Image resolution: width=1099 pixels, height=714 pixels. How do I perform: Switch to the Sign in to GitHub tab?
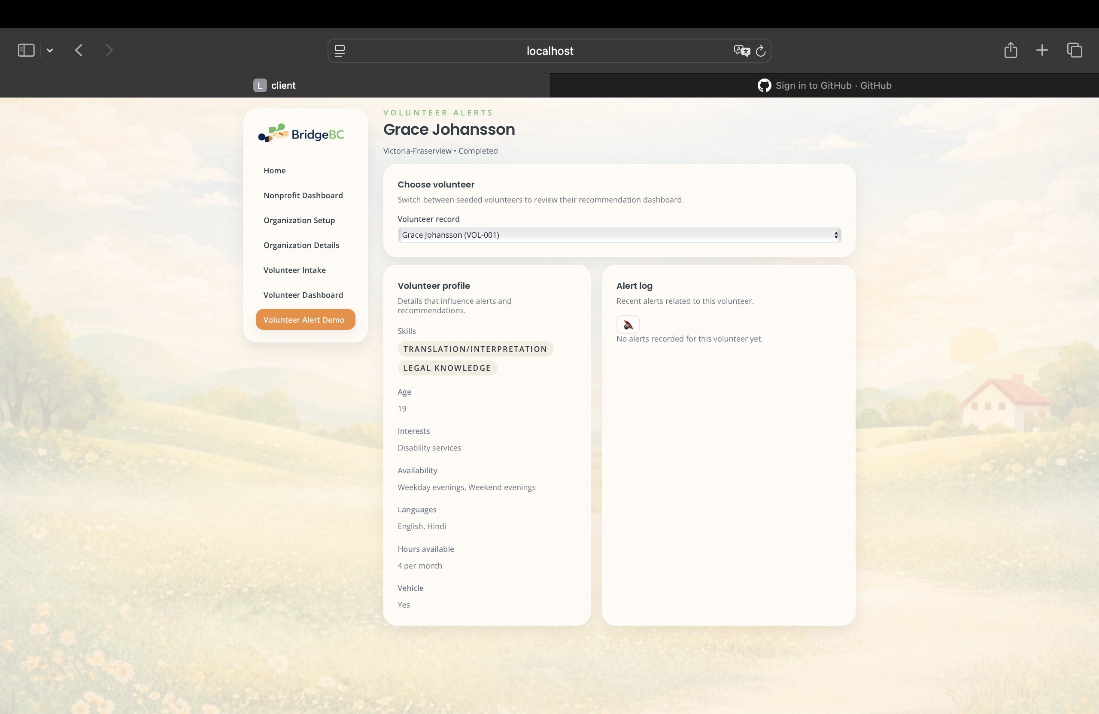click(x=824, y=85)
